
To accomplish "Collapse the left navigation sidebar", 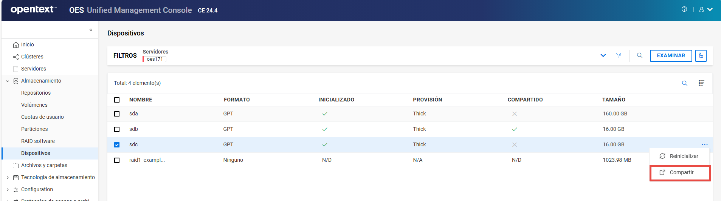I will pyautogui.click(x=91, y=30).
